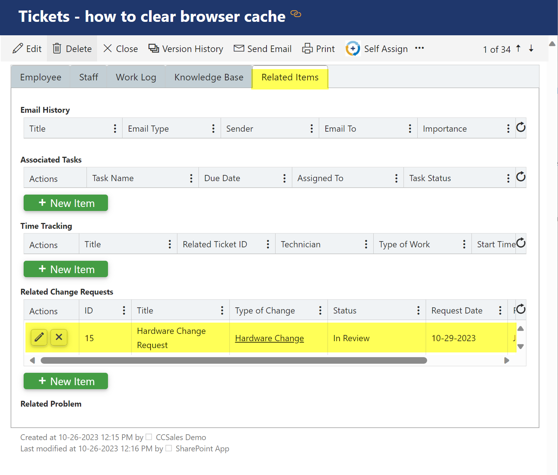Open Task Name column menu
Screen dimensions: 558x475
pyautogui.click(x=191, y=178)
